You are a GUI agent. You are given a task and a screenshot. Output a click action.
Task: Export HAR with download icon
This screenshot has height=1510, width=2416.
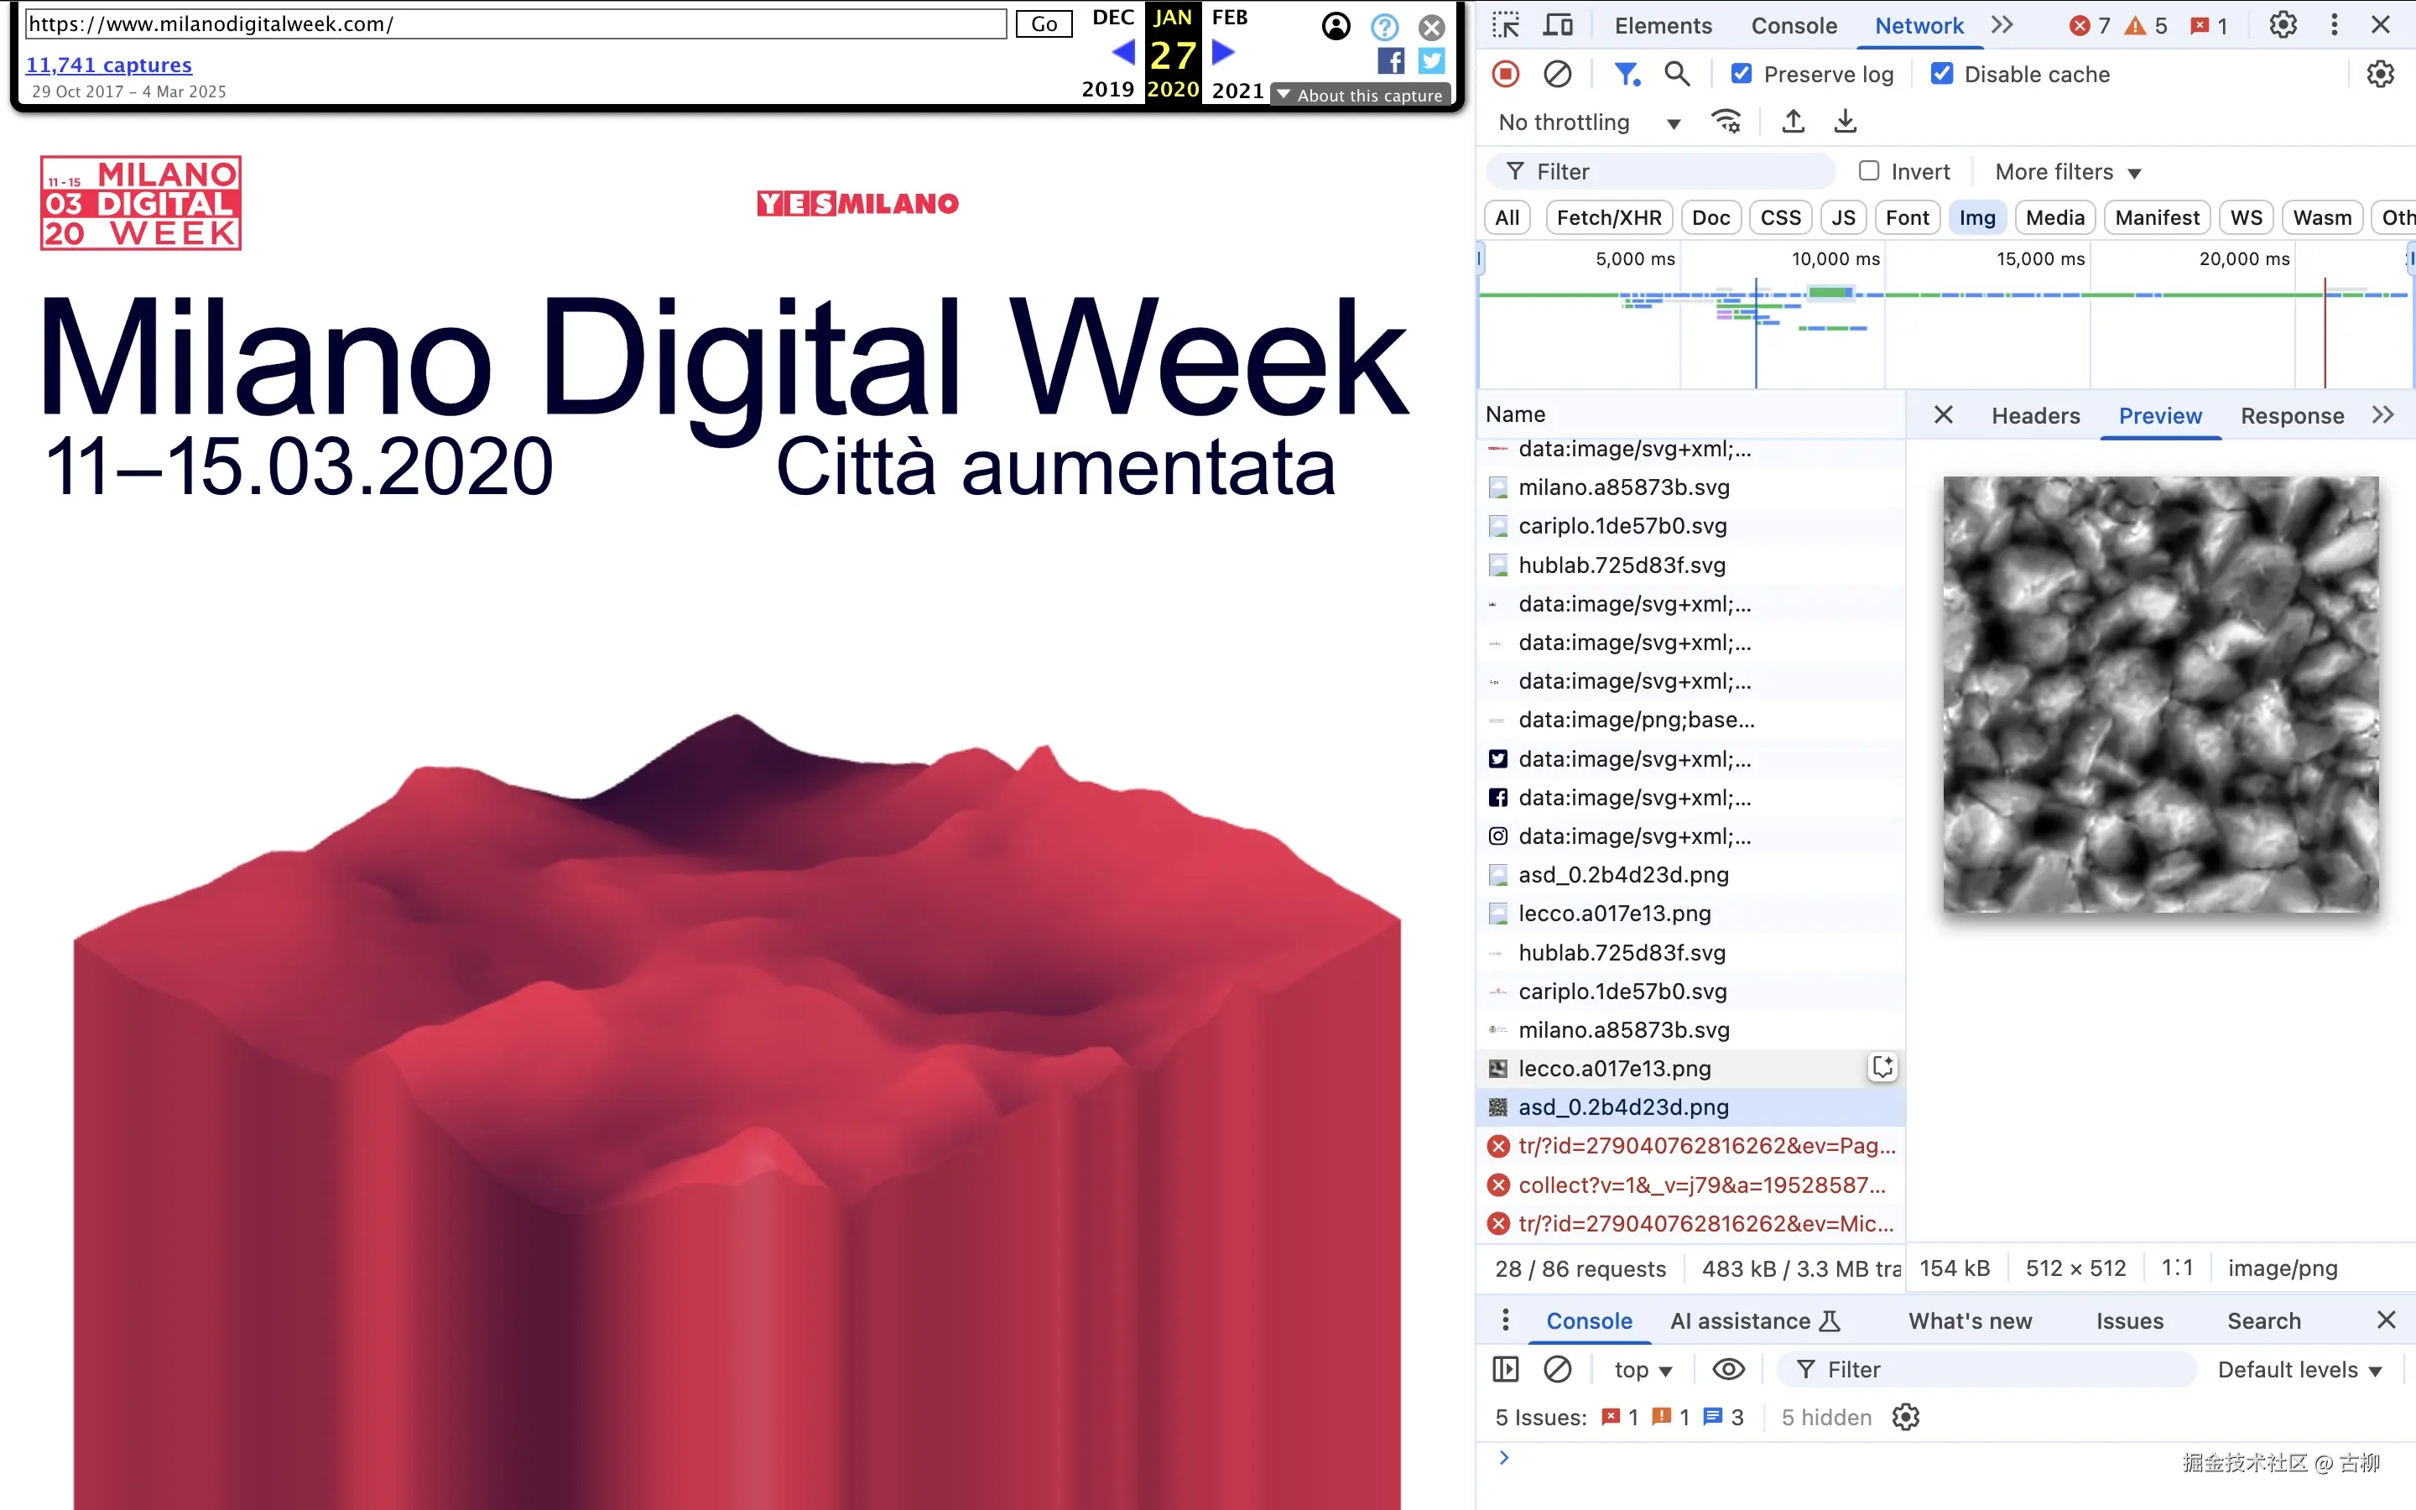click(1845, 122)
